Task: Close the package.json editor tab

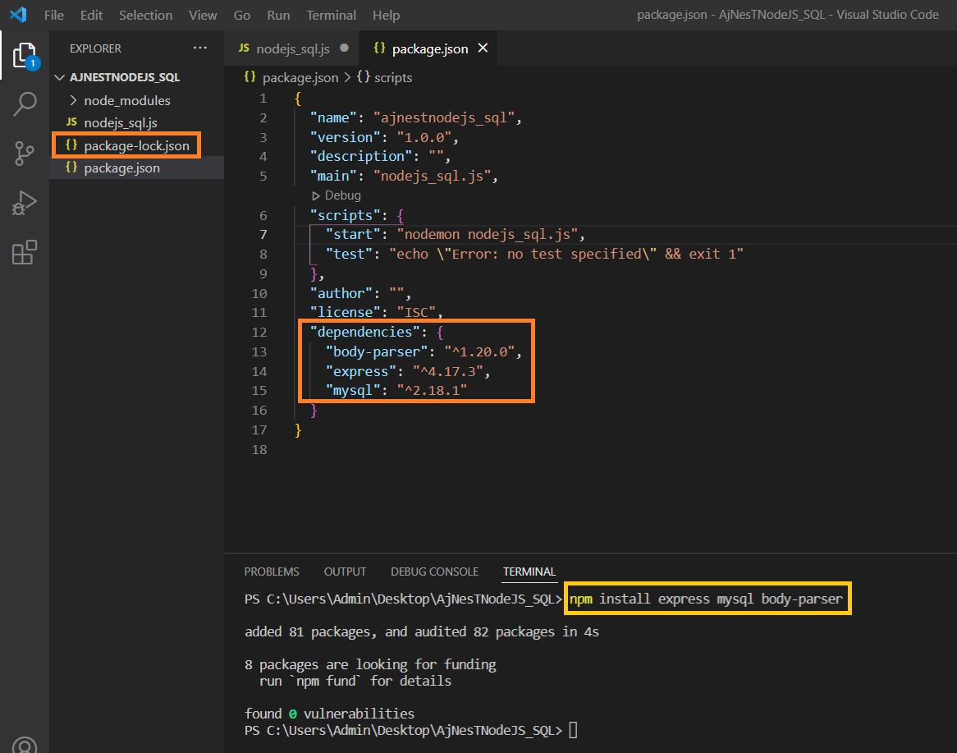Action: [x=483, y=48]
